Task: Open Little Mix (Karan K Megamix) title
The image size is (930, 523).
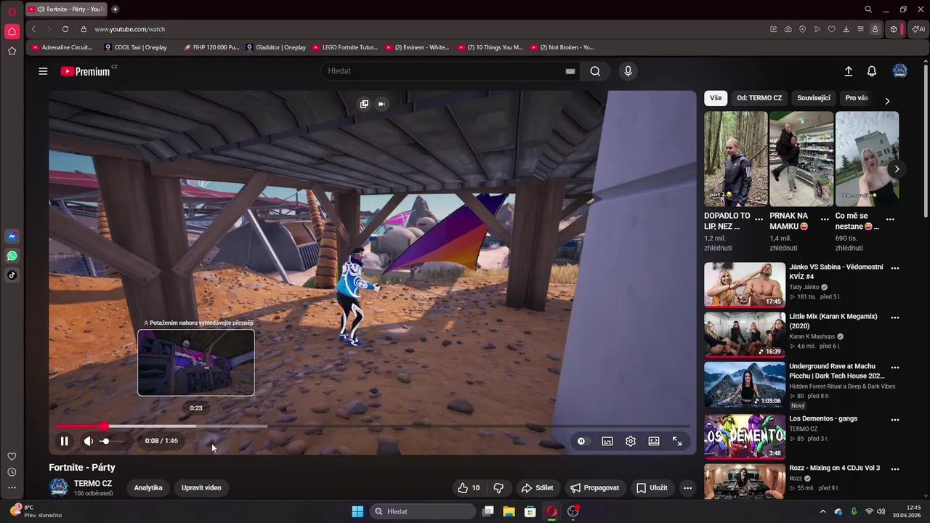Action: point(833,321)
